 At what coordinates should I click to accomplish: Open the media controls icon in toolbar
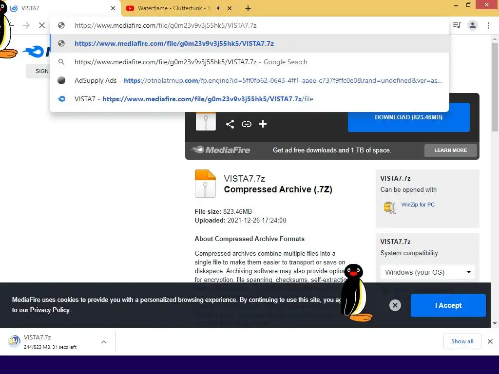point(457,25)
